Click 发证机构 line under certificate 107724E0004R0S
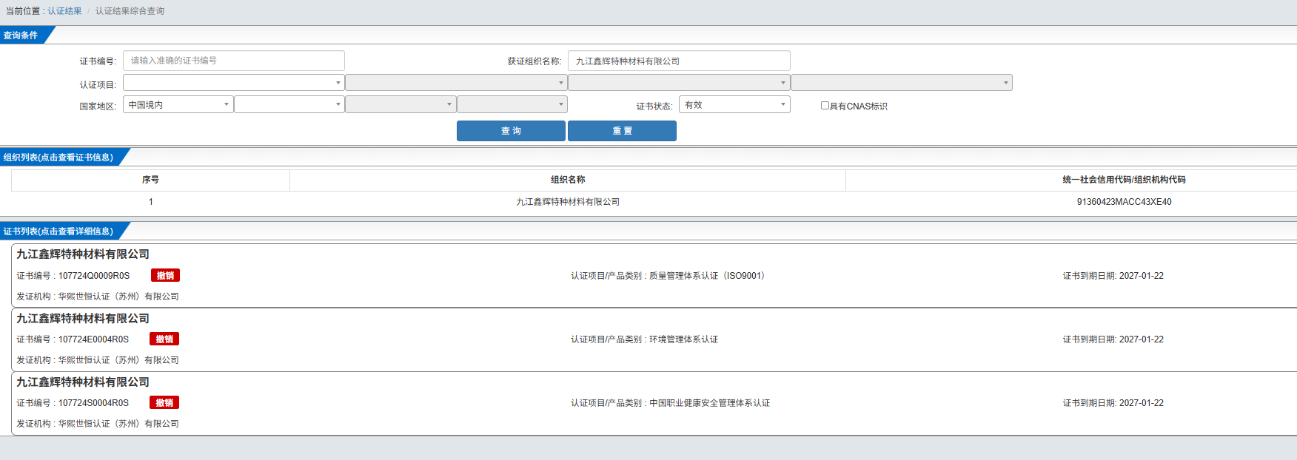Image resolution: width=1297 pixels, height=460 pixels. (98, 360)
